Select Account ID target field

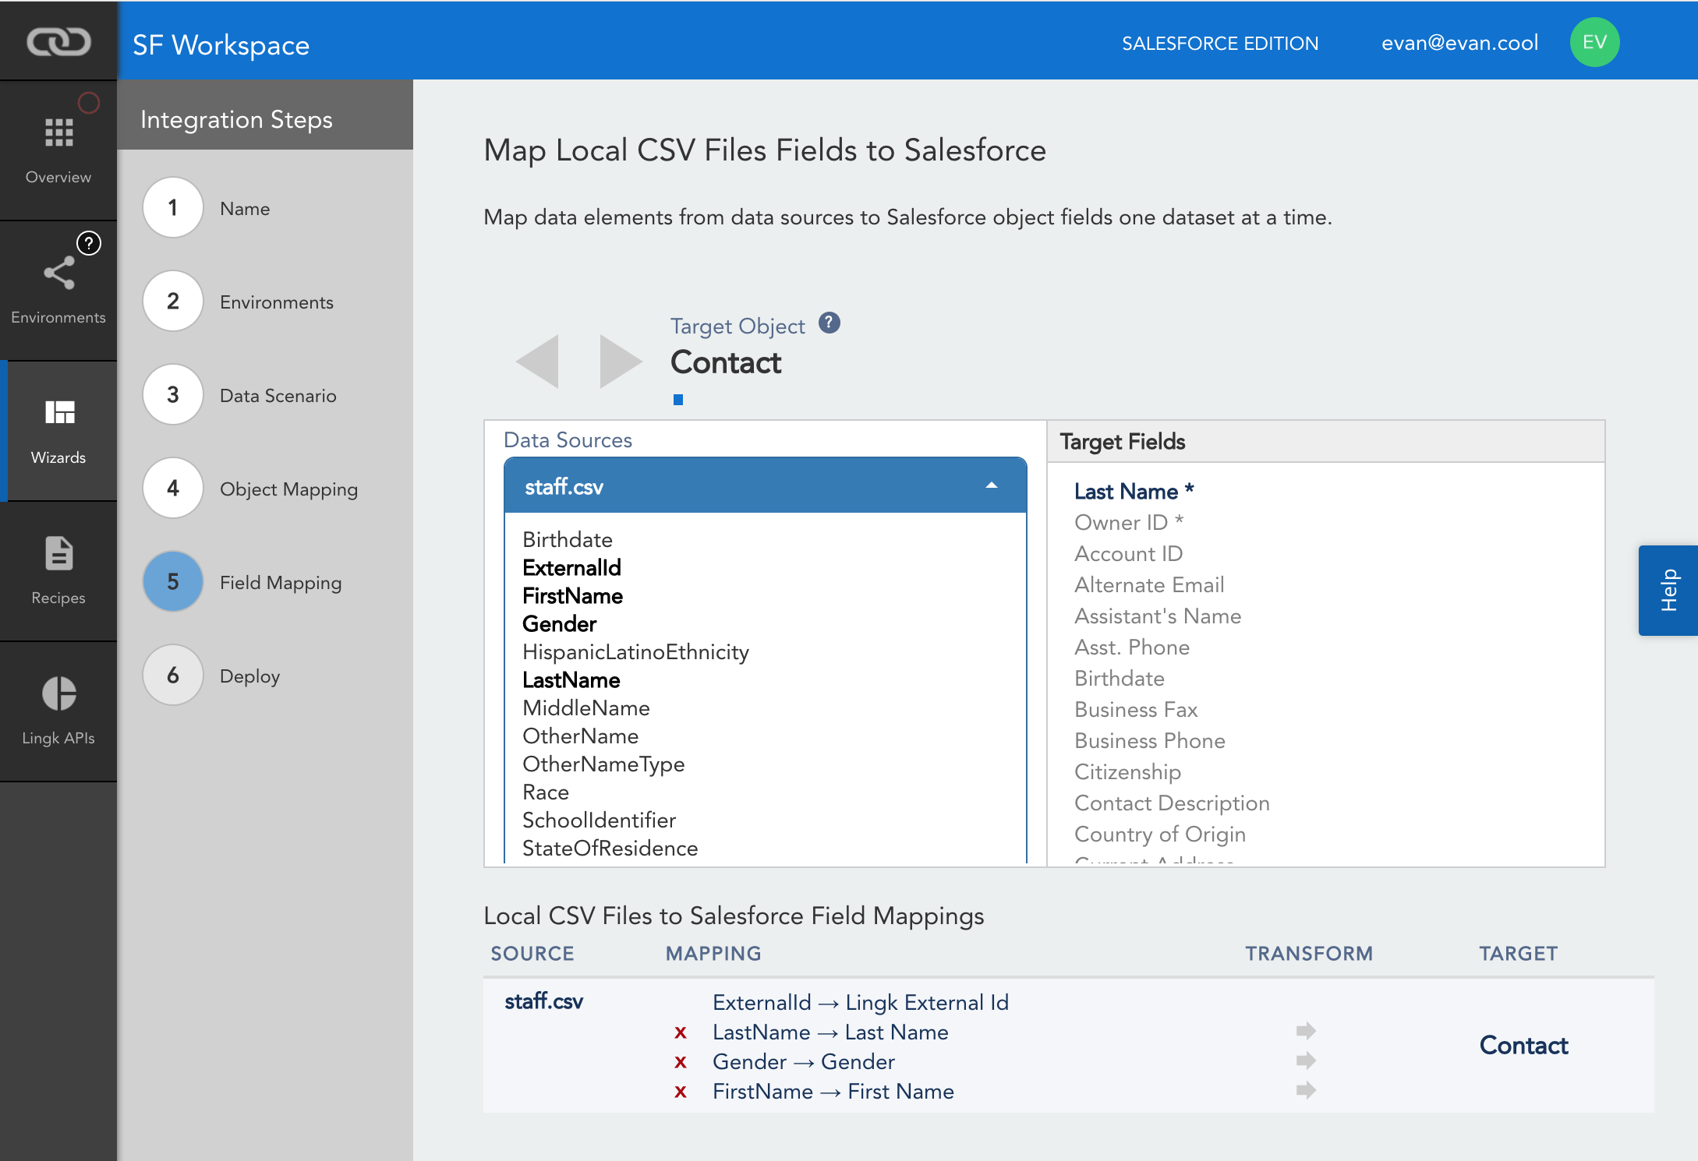[x=1128, y=553]
